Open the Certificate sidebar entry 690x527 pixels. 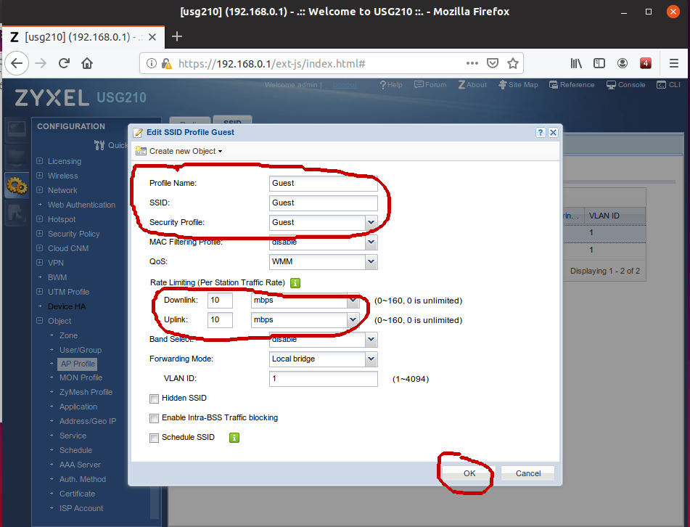click(77, 494)
